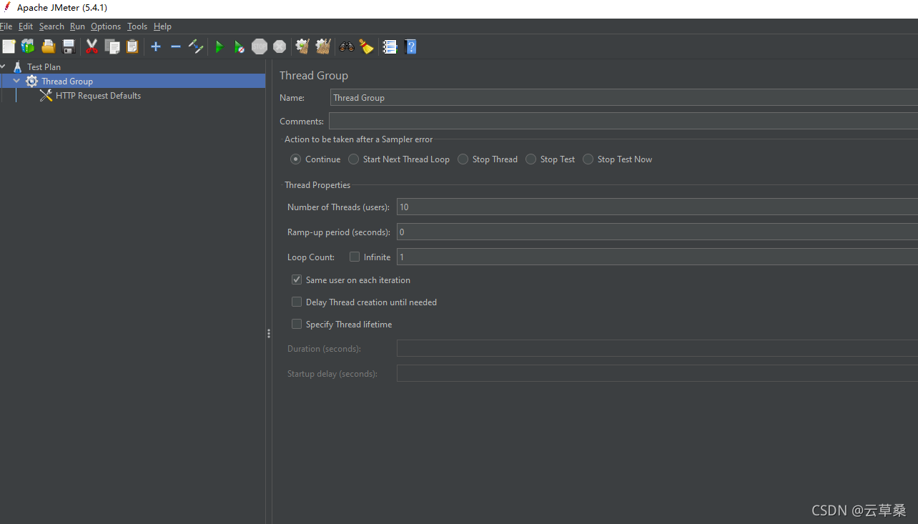This screenshot has height=524, width=918.
Task: Select the Stop Thread radio button
Action: (463, 159)
